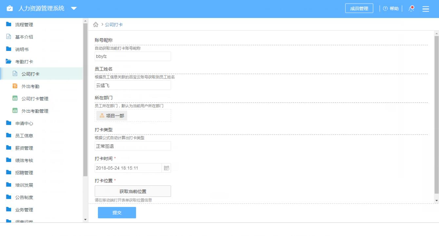Expand the 培训发展 folder
439x236 pixels.
click(41, 185)
